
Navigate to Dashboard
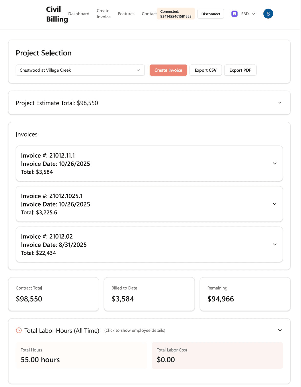pos(79,13)
